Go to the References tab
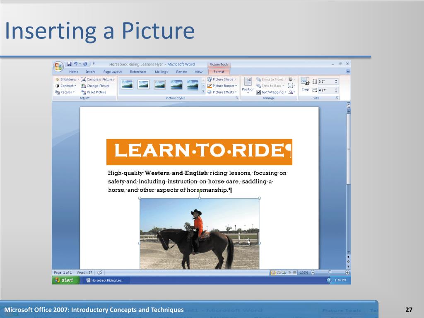Image resolution: width=424 pixels, height=318 pixels. pos(138,72)
